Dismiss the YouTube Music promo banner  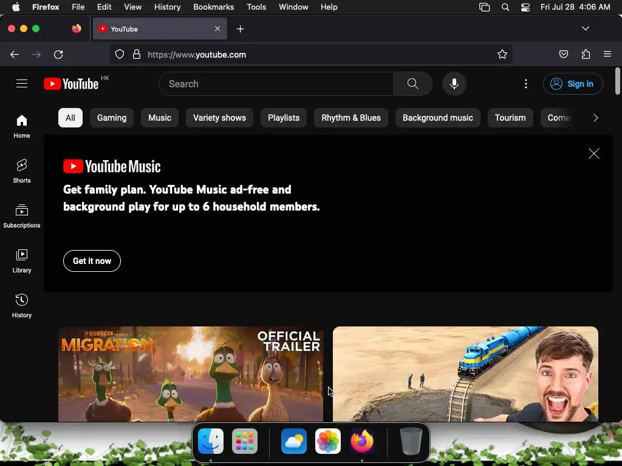[594, 154]
